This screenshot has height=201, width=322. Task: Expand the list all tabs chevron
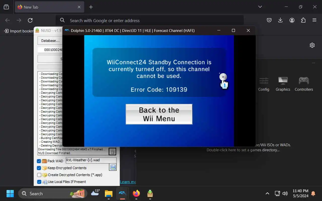(260, 7)
